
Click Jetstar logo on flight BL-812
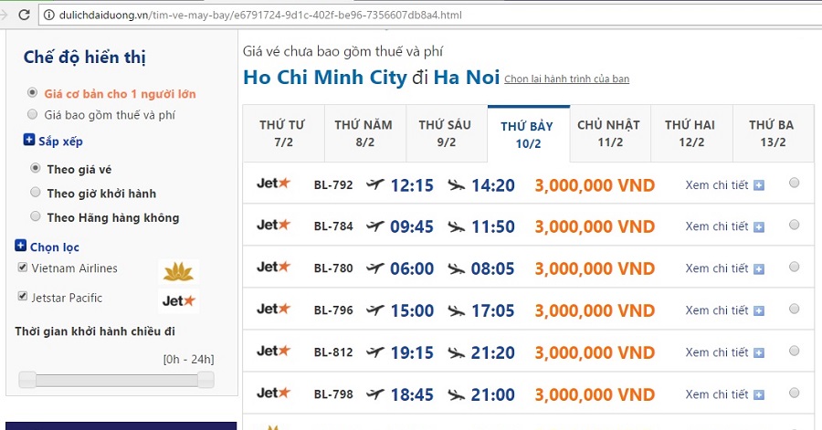coord(273,351)
